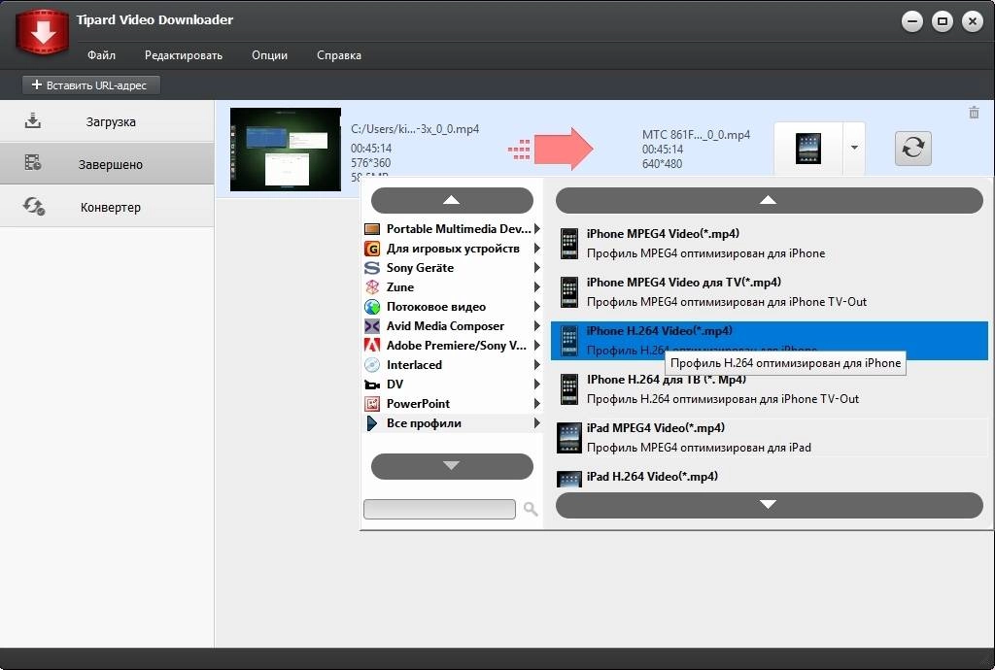Expand DV submenu arrow
Screen dimensions: 995x670
coord(536,385)
